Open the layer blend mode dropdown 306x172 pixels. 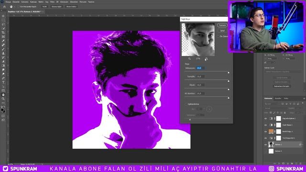[x=275, y=108]
